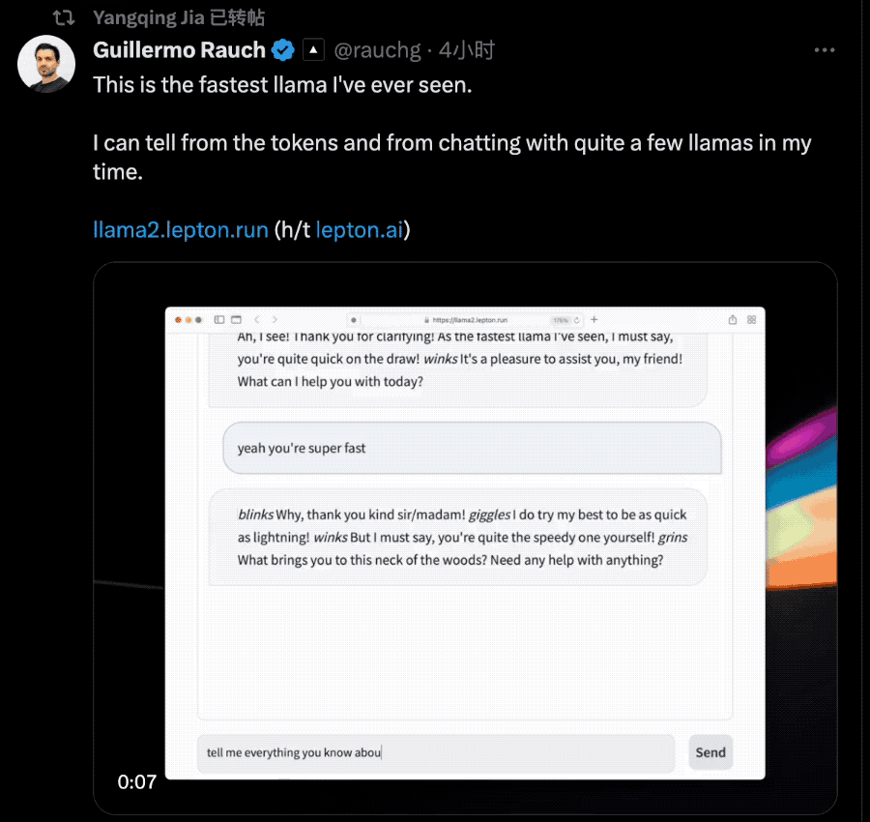Click the Send button in the chat

click(710, 751)
